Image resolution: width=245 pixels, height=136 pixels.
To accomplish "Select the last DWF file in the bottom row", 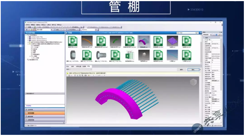I will (187, 55).
